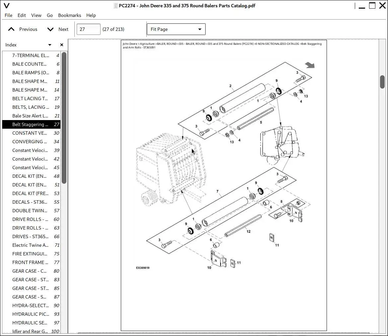Click the up chevron Previous icon
388x336 pixels.
[x=11, y=29]
